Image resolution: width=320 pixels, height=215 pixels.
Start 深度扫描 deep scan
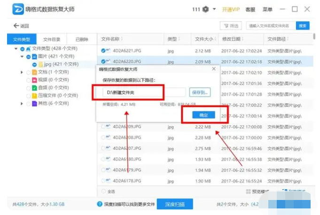pos(175,204)
